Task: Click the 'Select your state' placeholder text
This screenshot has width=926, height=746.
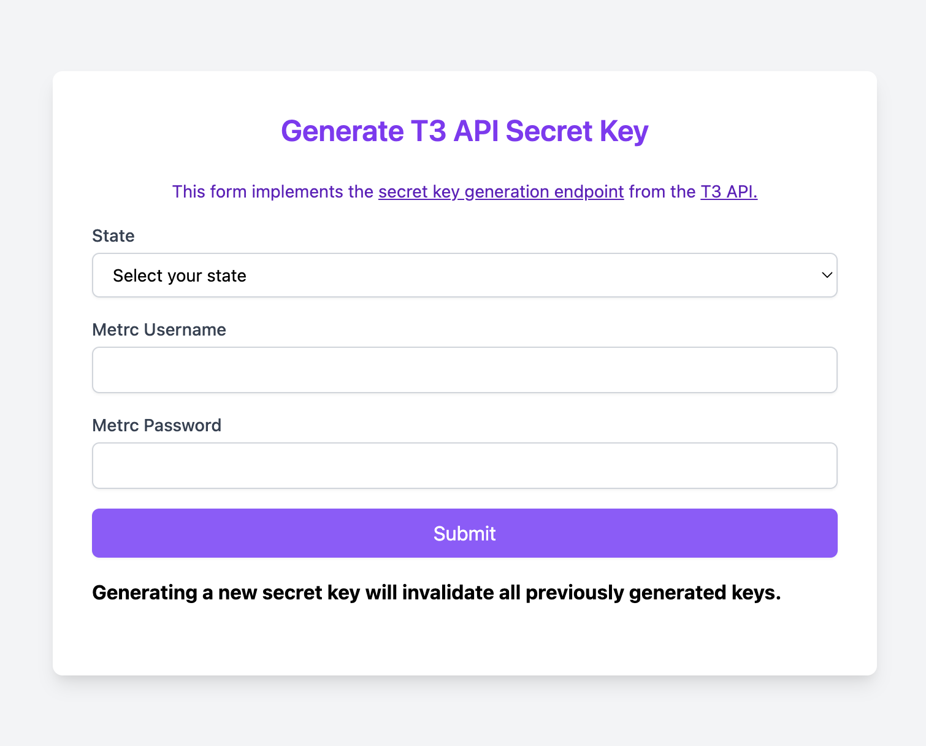Action: pos(180,276)
